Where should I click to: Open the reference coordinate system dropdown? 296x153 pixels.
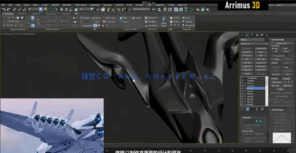tap(84, 9)
